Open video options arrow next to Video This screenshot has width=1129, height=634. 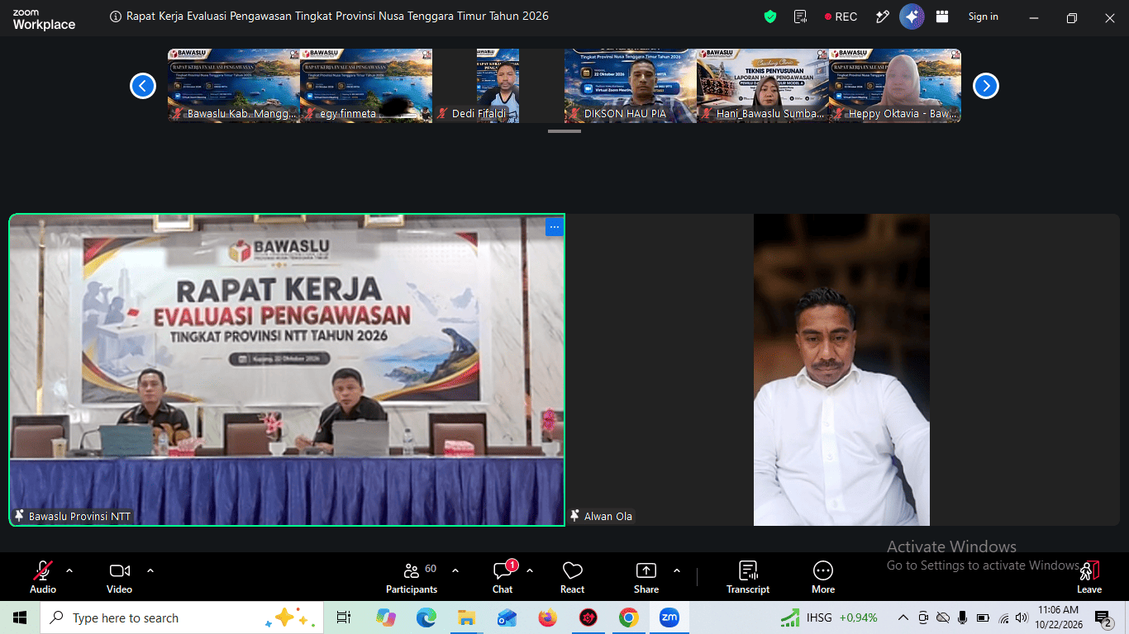coord(150,570)
